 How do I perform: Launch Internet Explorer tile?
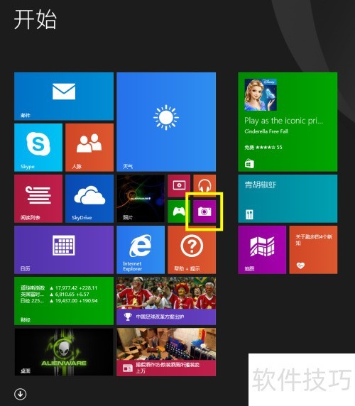tap(141, 250)
